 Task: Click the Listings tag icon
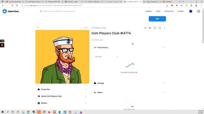[95, 83]
